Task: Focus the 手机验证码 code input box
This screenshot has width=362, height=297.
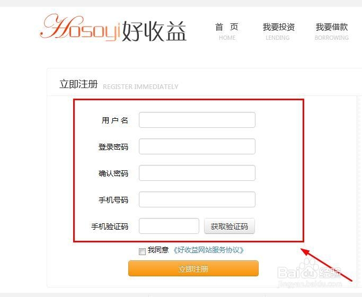Action: pyautogui.click(x=169, y=226)
